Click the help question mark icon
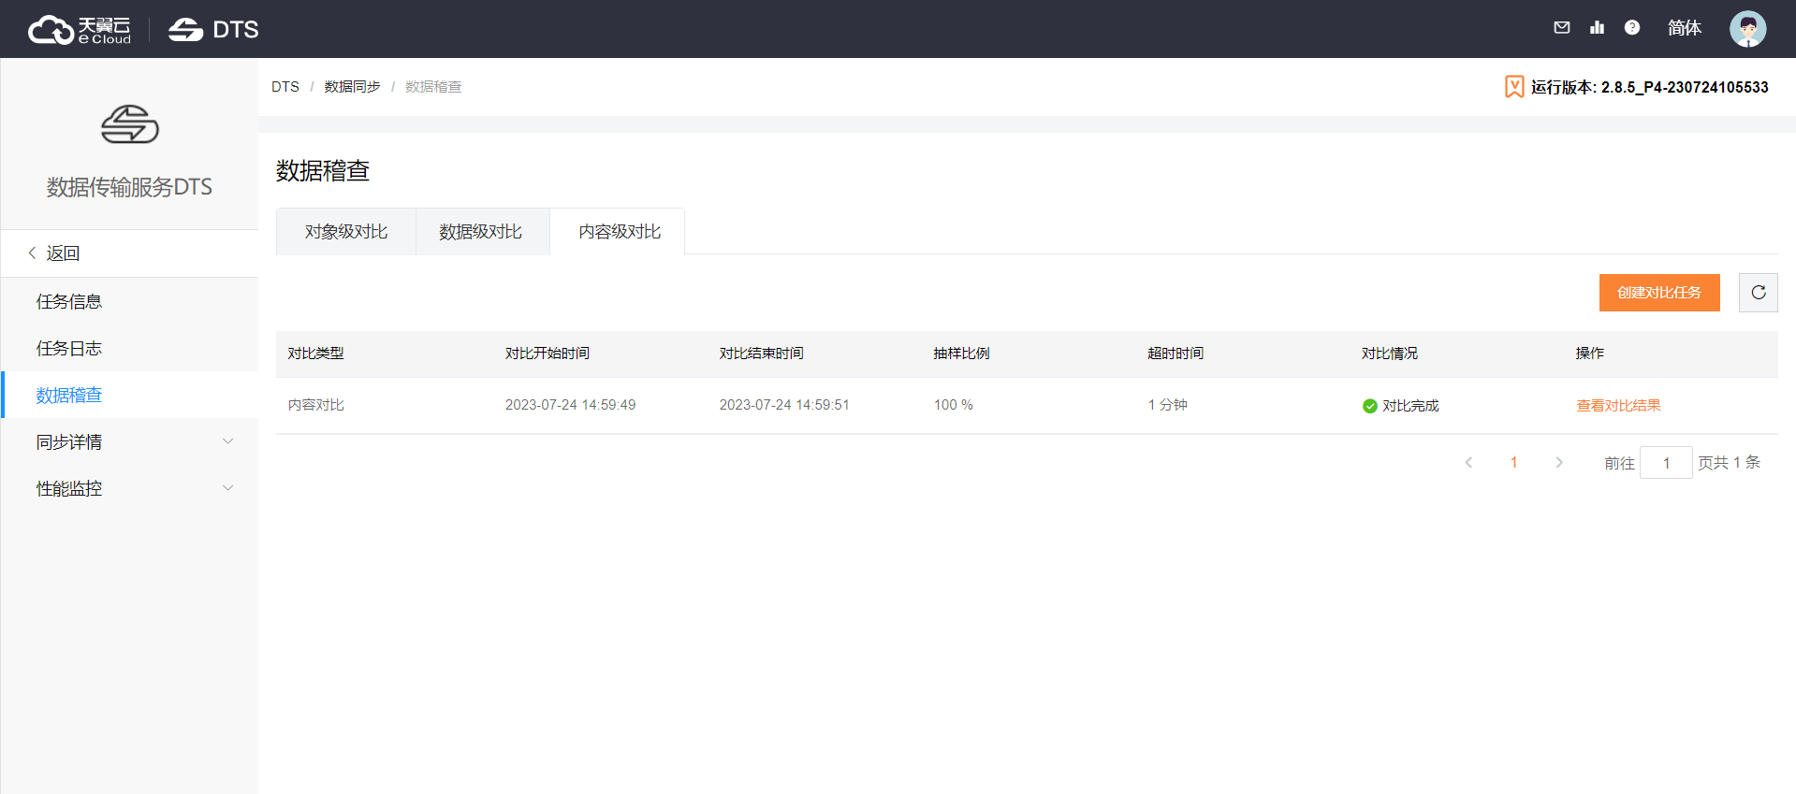Screen dimensions: 1796x794 coord(1631,28)
